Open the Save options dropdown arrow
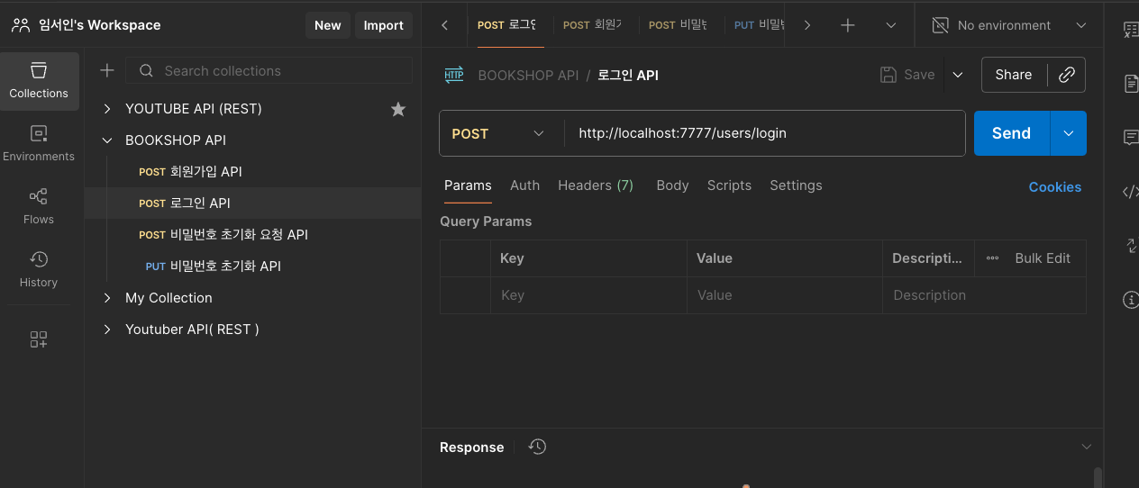This screenshot has width=1139, height=488. pyautogui.click(x=958, y=75)
